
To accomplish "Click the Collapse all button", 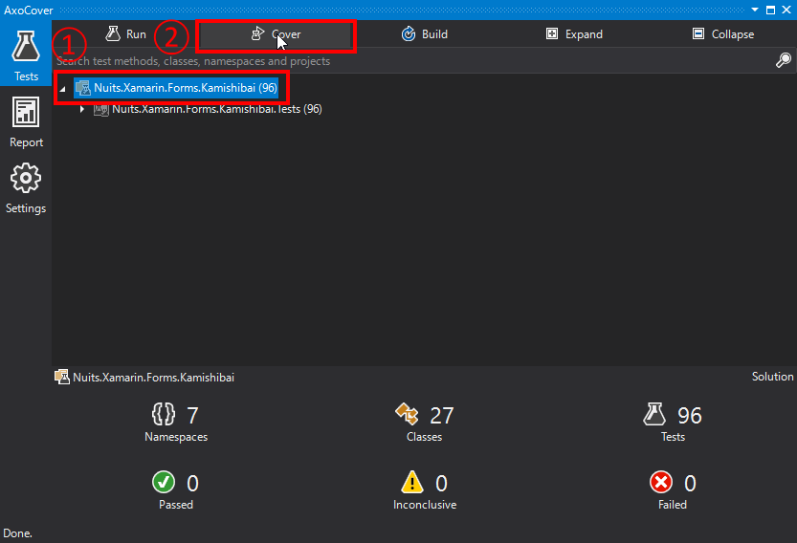I will [722, 34].
